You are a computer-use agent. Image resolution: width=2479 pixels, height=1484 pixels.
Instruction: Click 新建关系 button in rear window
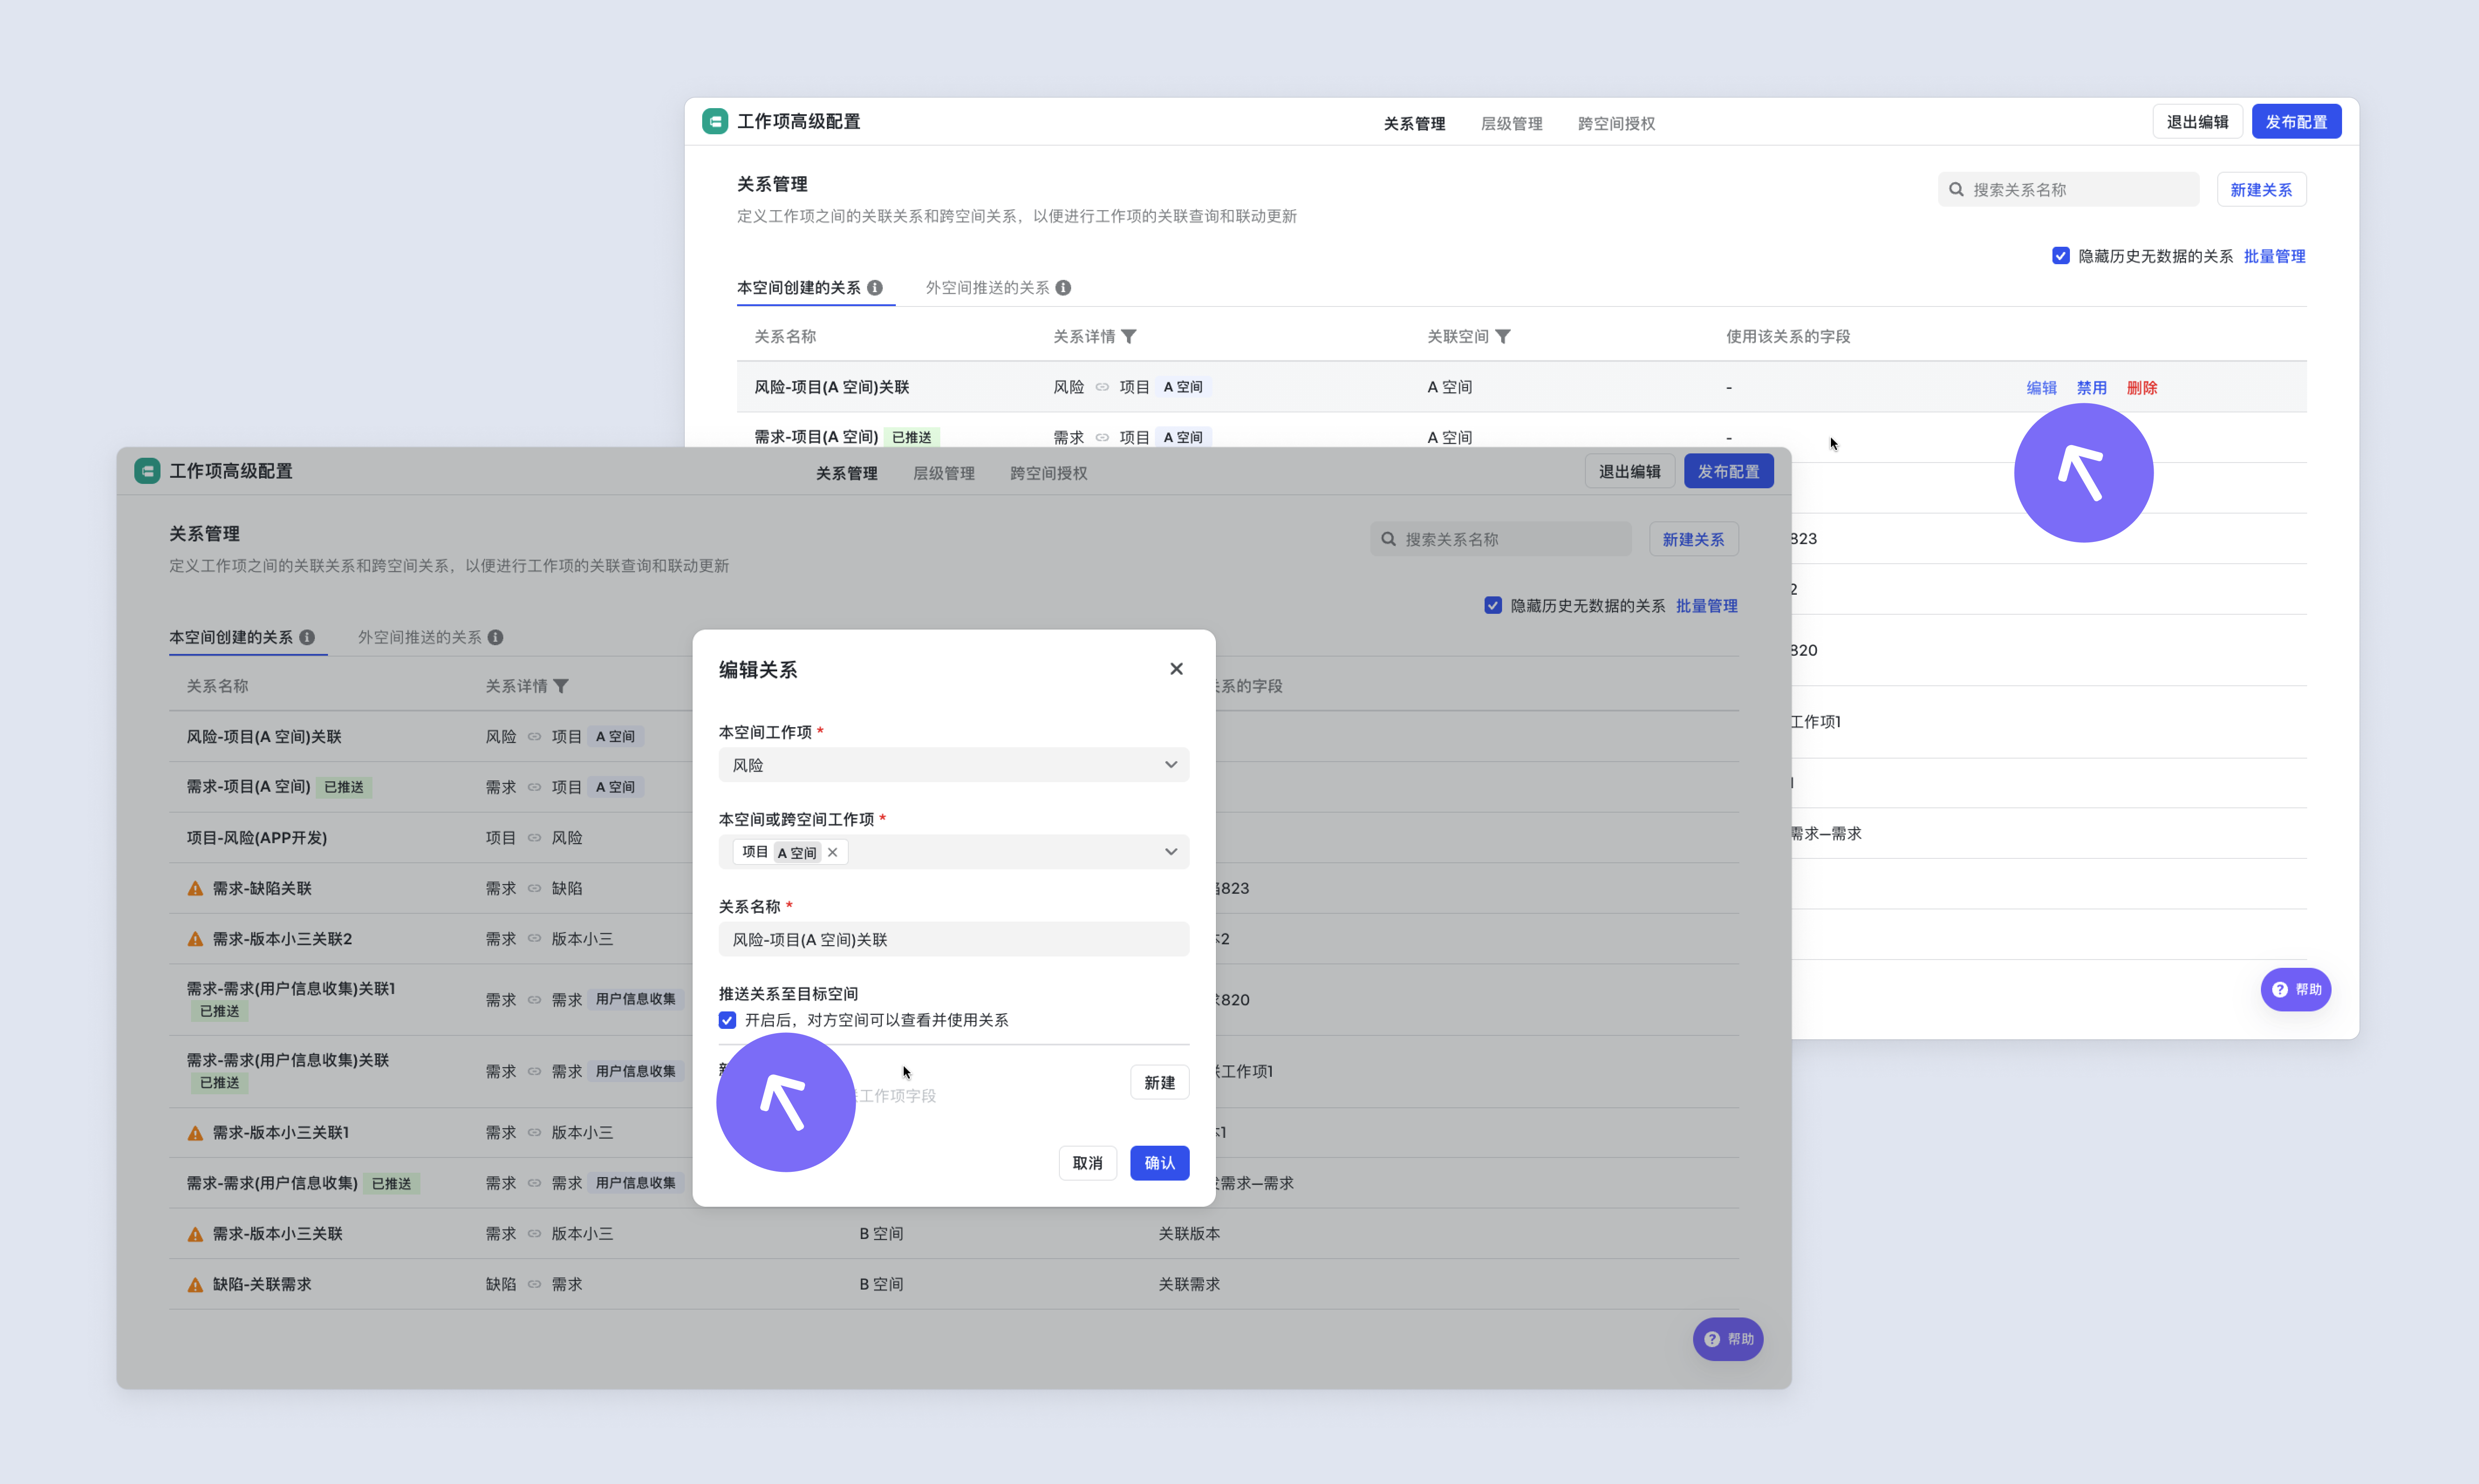coord(2261,190)
